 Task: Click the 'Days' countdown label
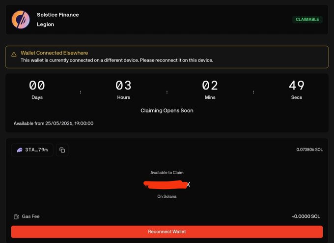[37, 97]
